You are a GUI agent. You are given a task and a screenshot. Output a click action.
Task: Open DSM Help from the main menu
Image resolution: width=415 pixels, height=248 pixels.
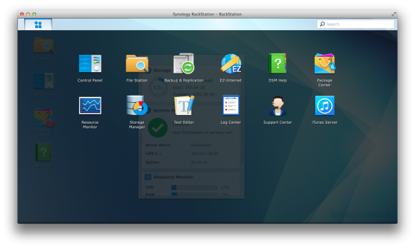[x=278, y=68]
